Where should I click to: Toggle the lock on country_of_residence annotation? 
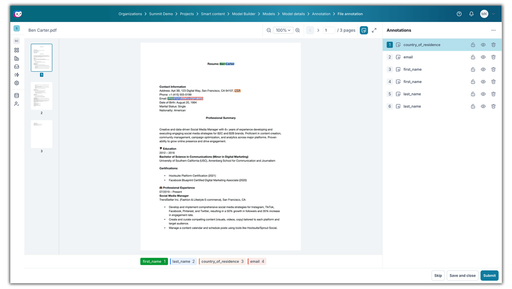click(473, 45)
